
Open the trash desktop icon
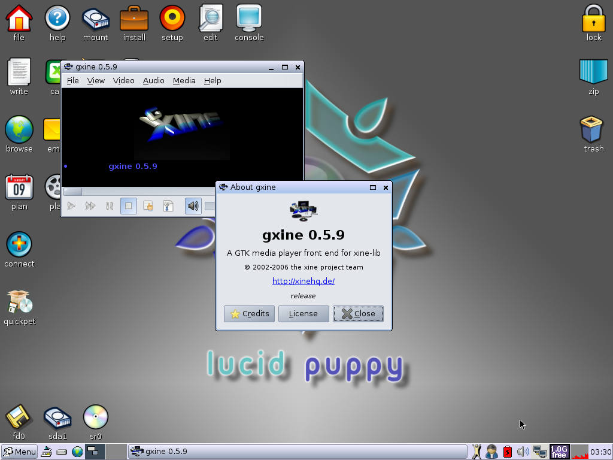(x=593, y=134)
